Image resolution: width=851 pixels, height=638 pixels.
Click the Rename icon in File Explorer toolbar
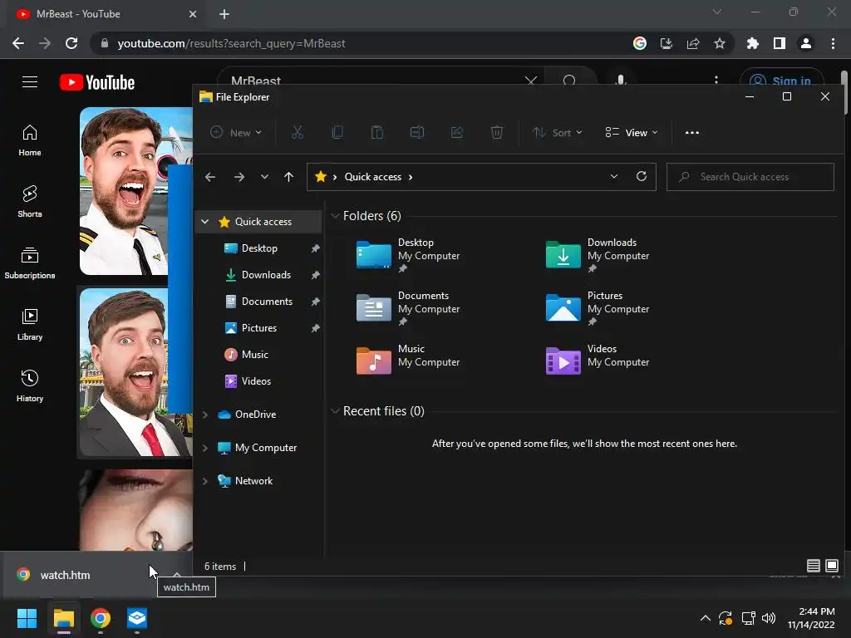pyautogui.click(x=417, y=132)
